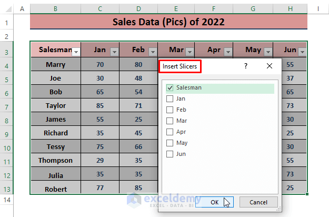Open the Feb column filter dropdown
The height and width of the screenshot is (217, 329).
coord(153,52)
